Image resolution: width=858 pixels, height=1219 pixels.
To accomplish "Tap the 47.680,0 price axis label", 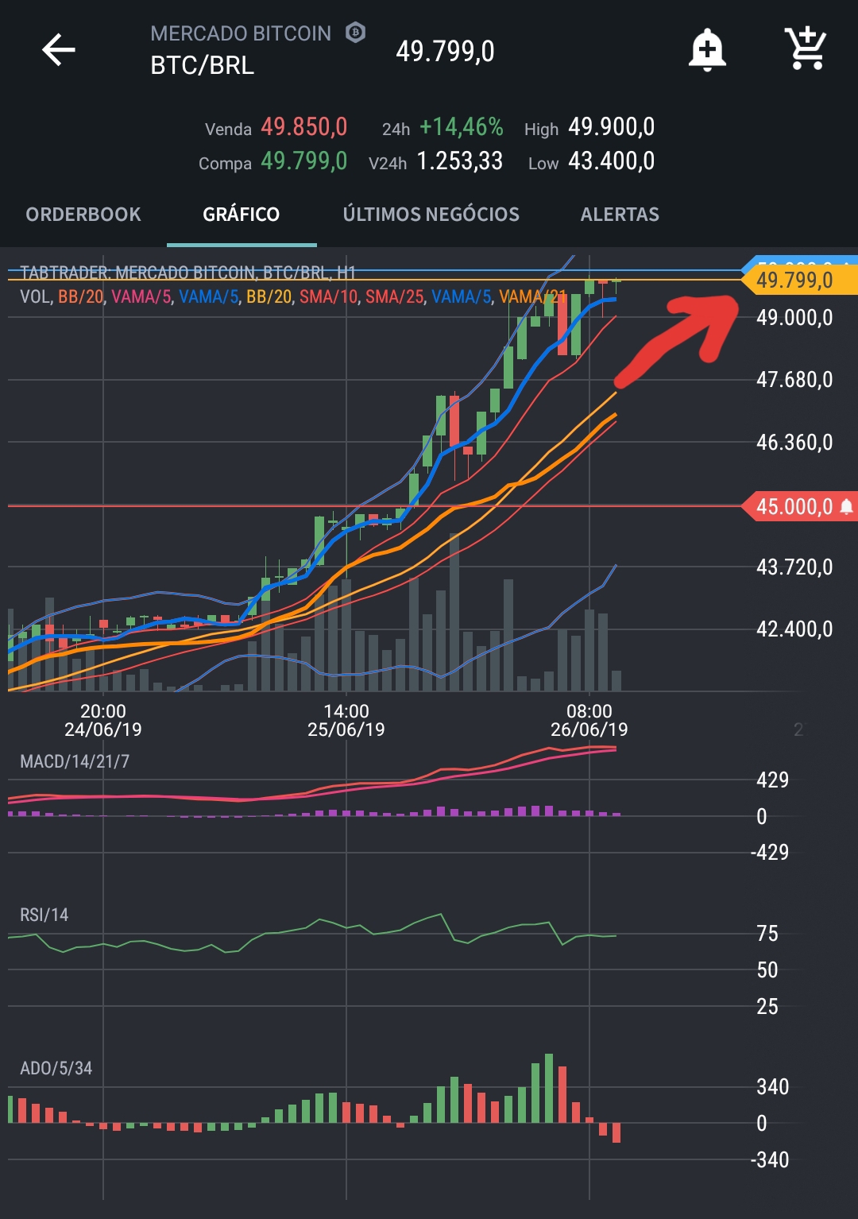I will [794, 380].
